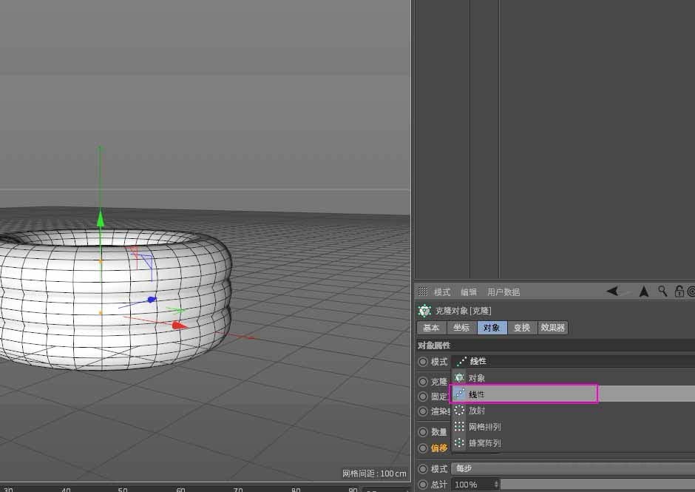Click the search magnifier icon in Attributes manager
The image size is (695, 492).
pyautogui.click(x=662, y=292)
